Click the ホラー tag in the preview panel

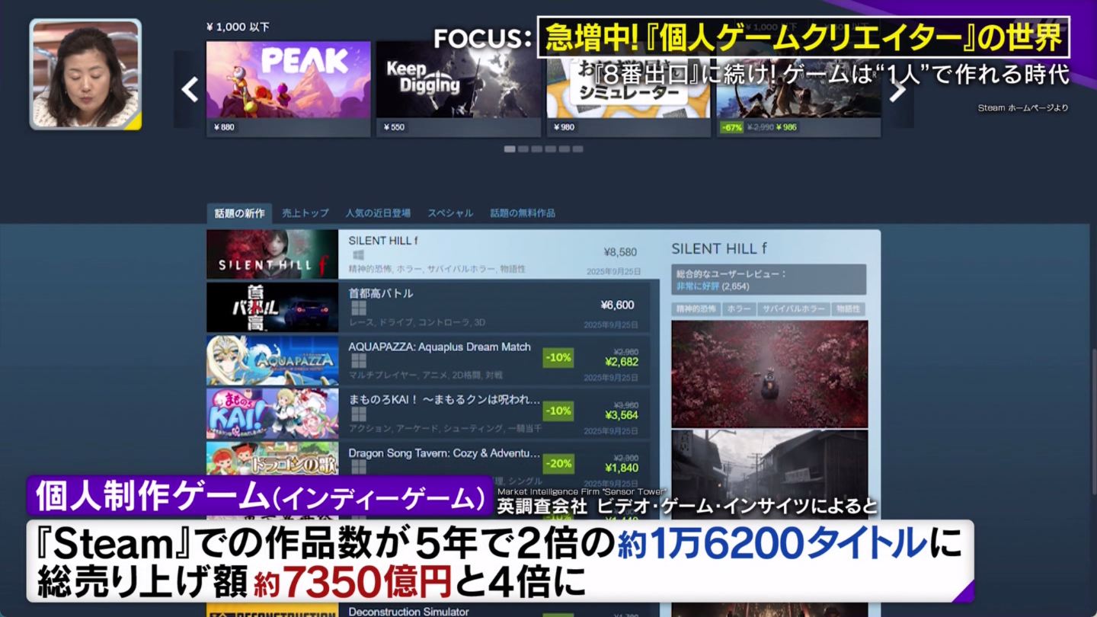[738, 309]
